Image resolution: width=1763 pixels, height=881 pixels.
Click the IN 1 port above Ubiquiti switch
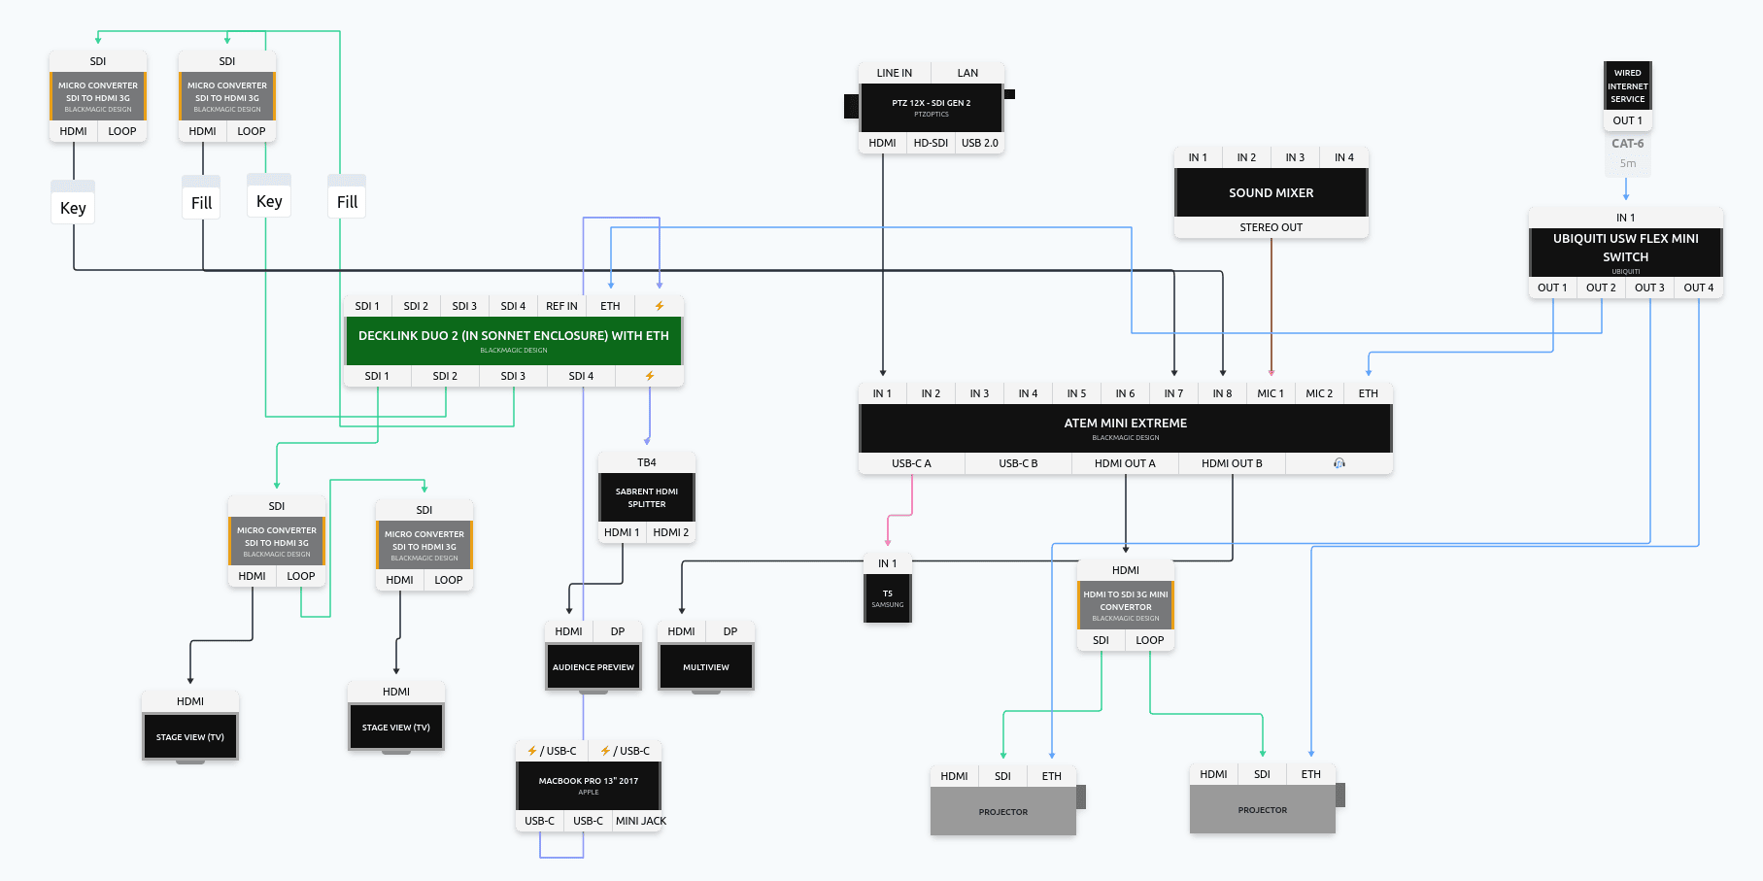coord(1626,218)
